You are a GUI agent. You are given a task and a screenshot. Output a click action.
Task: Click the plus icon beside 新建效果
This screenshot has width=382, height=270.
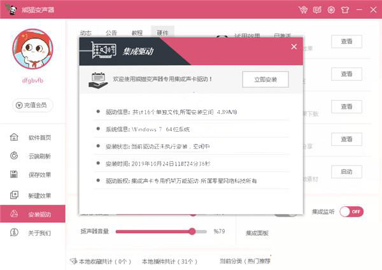(14, 195)
